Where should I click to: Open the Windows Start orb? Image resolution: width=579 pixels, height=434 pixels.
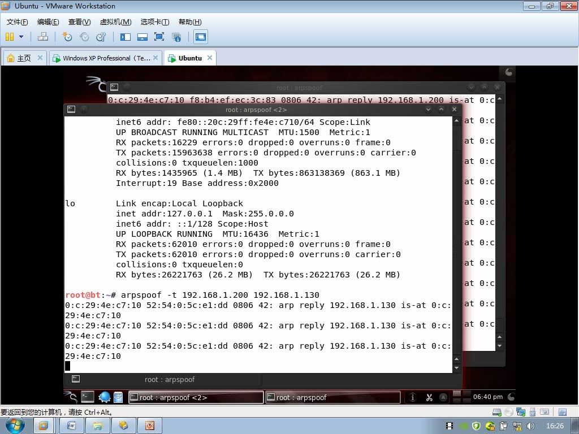coord(15,426)
